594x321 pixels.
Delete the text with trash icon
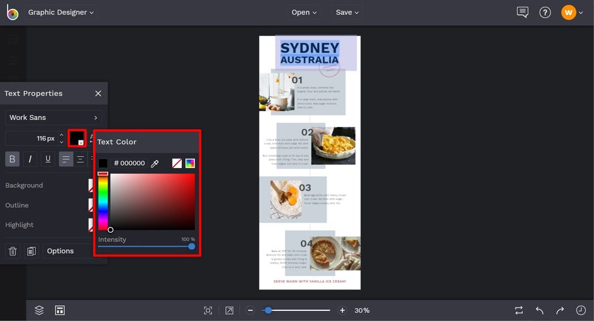pyautogui.click(x=13, y=251)
